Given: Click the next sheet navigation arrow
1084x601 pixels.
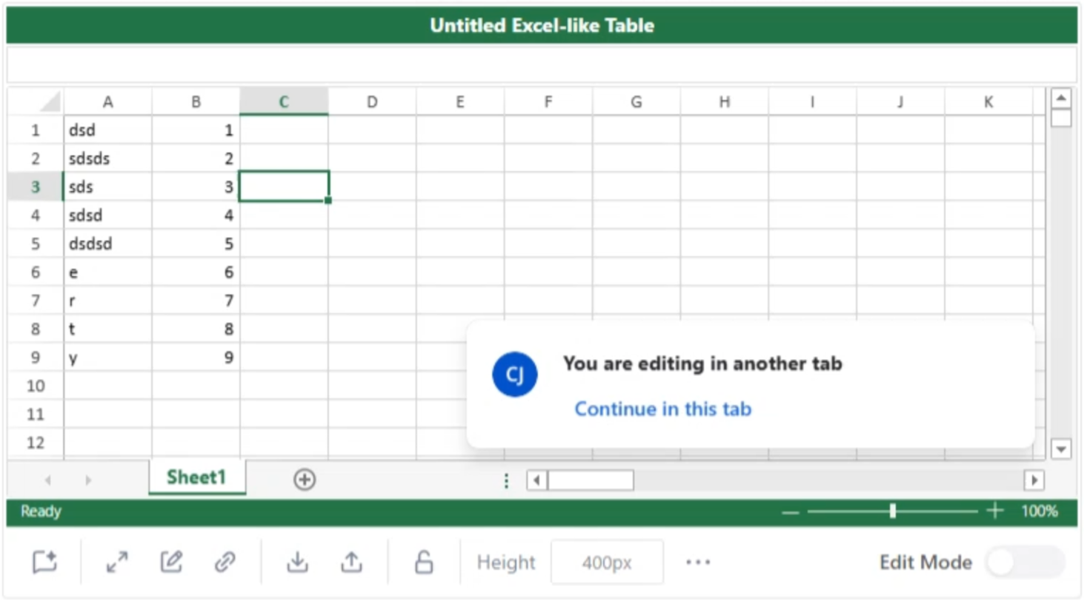Looking at the screenshot, I should [x=88, y=480].
